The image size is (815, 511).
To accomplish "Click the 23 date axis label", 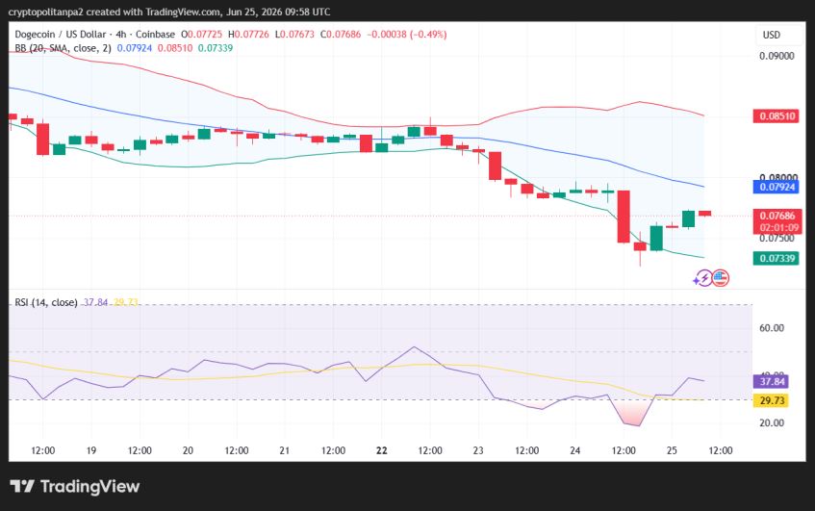I will click(x=478, y=450).
